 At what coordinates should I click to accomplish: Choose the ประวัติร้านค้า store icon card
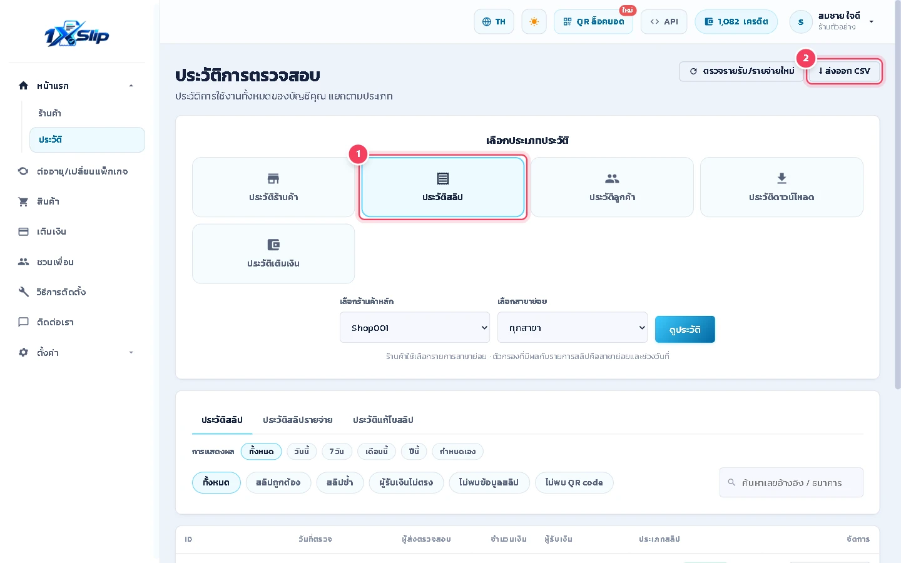(x=273, y=187)
